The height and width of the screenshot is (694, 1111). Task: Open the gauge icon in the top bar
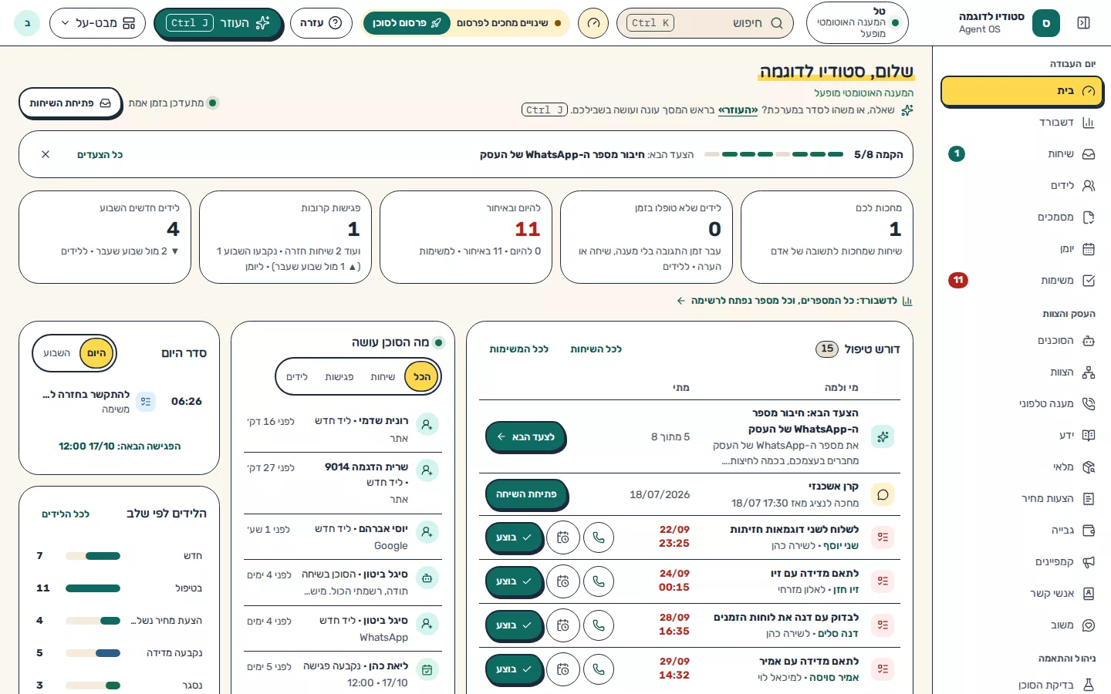[x=593, y=23]
